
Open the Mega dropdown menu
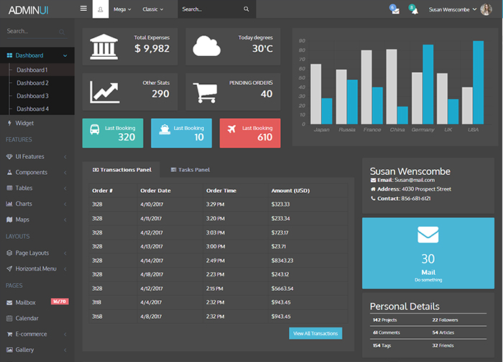(123, 9)
